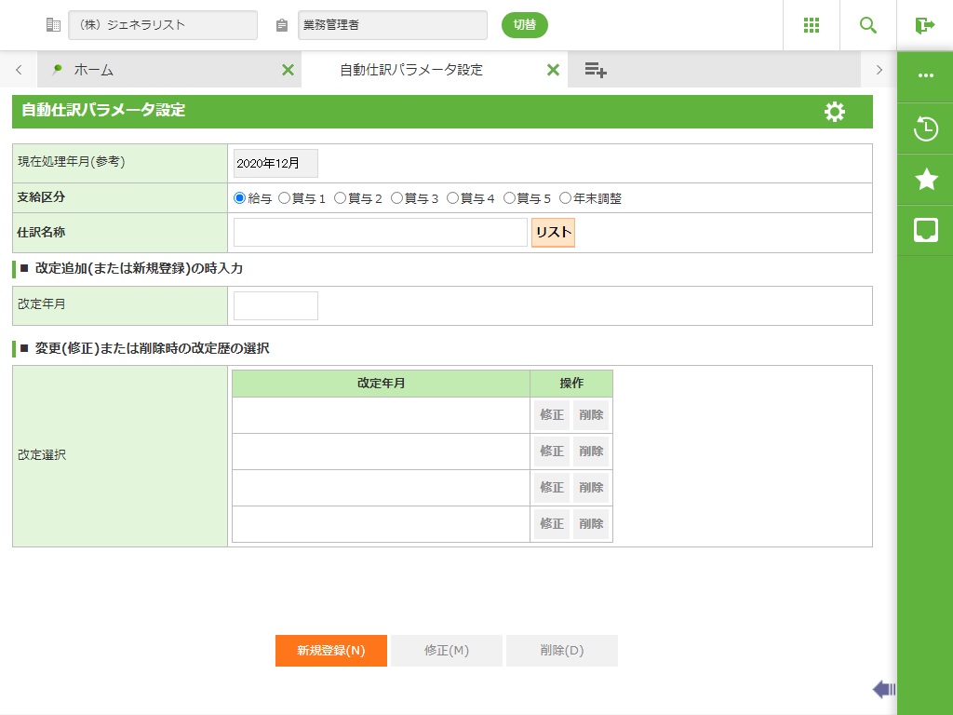Viewport: 953px width, 715px height.
Task: Open the three-dots more menu in sidebar
Action: point(925,75)
